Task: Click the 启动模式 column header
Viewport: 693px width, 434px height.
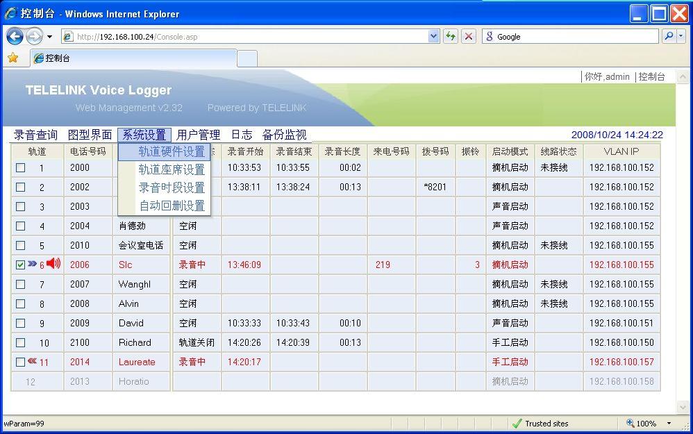Action: click(510, 151)
